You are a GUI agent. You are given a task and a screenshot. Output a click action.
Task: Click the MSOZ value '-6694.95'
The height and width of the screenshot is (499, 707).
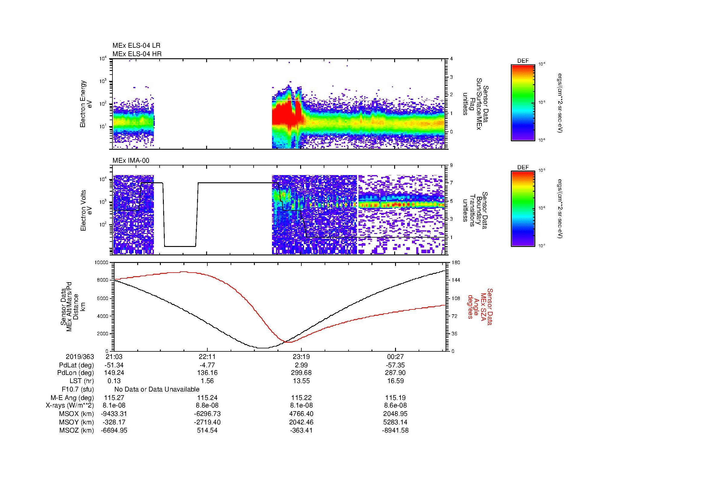(x=114, y=430)
